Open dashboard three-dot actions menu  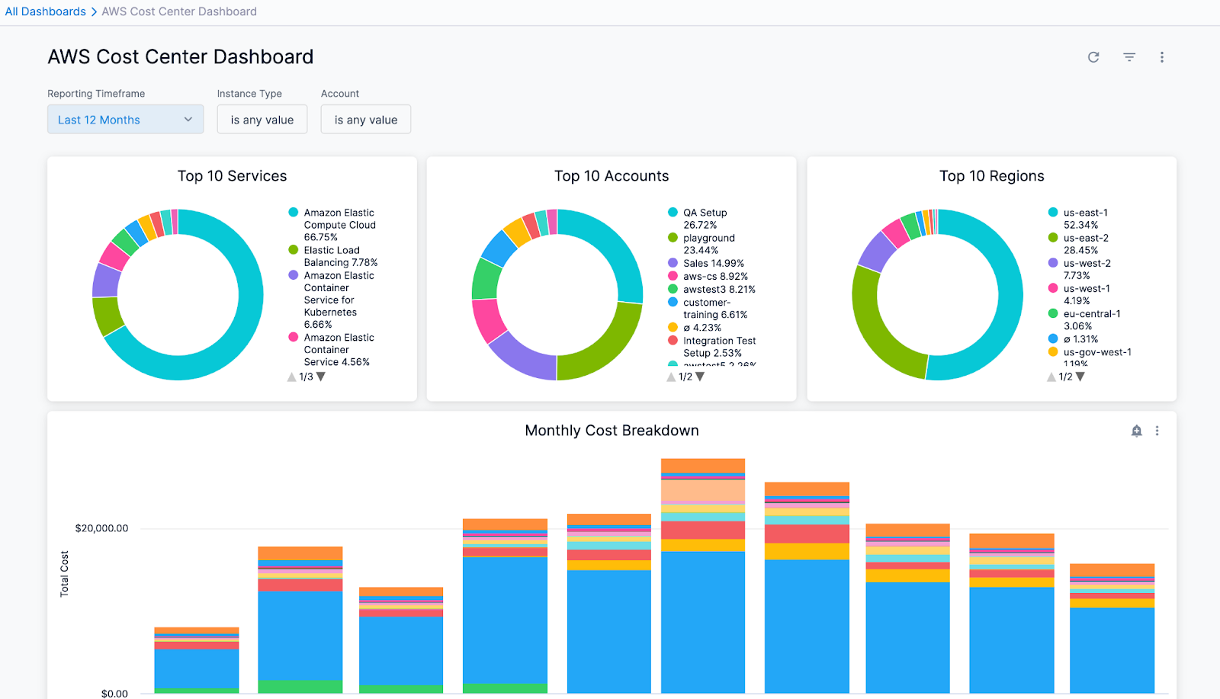click(1162, 57)
